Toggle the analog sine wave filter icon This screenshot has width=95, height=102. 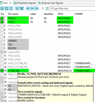coord(17,8)
